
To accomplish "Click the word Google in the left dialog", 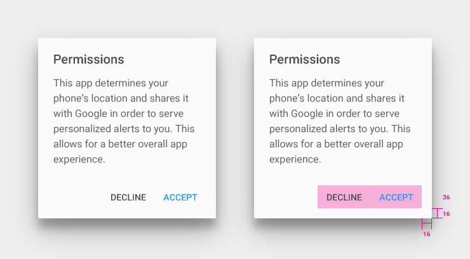I will (91, 114).
